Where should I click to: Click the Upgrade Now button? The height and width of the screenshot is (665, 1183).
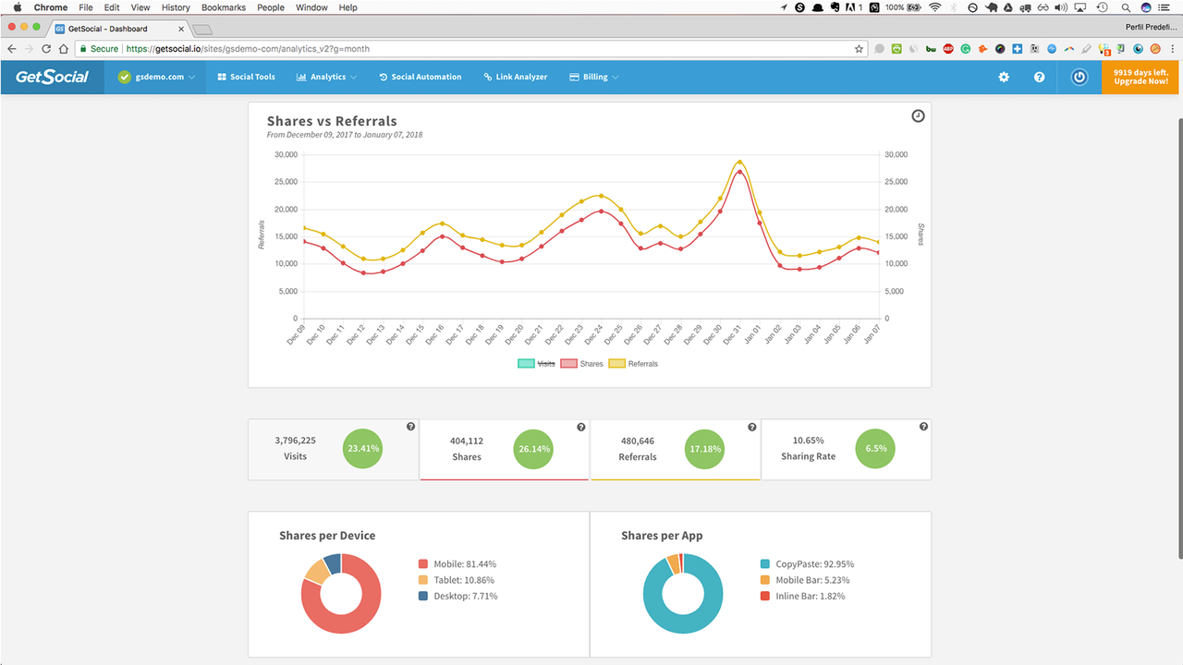tap(1140, 77)
